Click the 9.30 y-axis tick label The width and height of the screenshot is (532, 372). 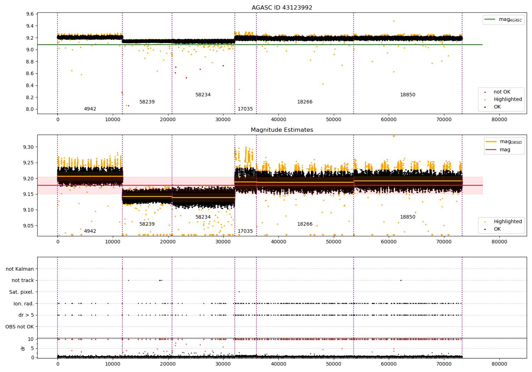28,147
